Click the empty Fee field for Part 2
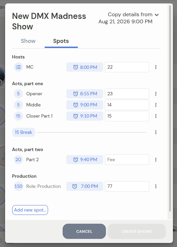Image resolution: width=177 pixels, height=247 pixels. click(127, 159)
